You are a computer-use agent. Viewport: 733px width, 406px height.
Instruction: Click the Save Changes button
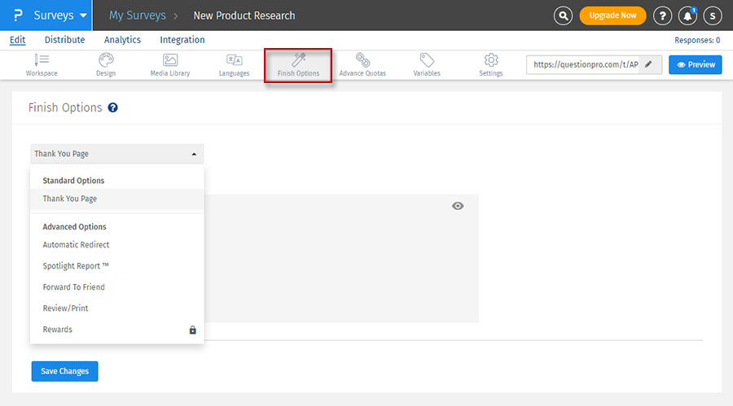coord(64,371)
